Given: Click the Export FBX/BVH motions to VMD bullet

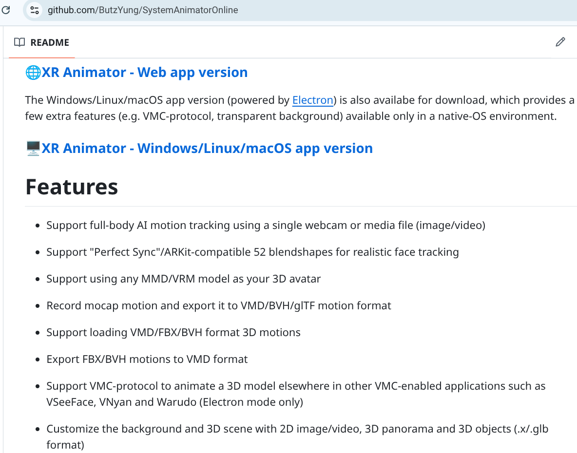Looking at the screenshot, I should [x=147, y=359].
